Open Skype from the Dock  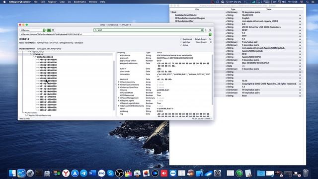click(x=110, y=173)
